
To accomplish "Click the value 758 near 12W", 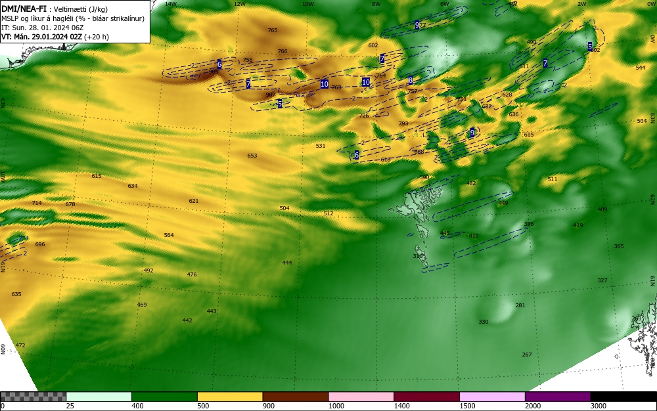I will [248, 60].
